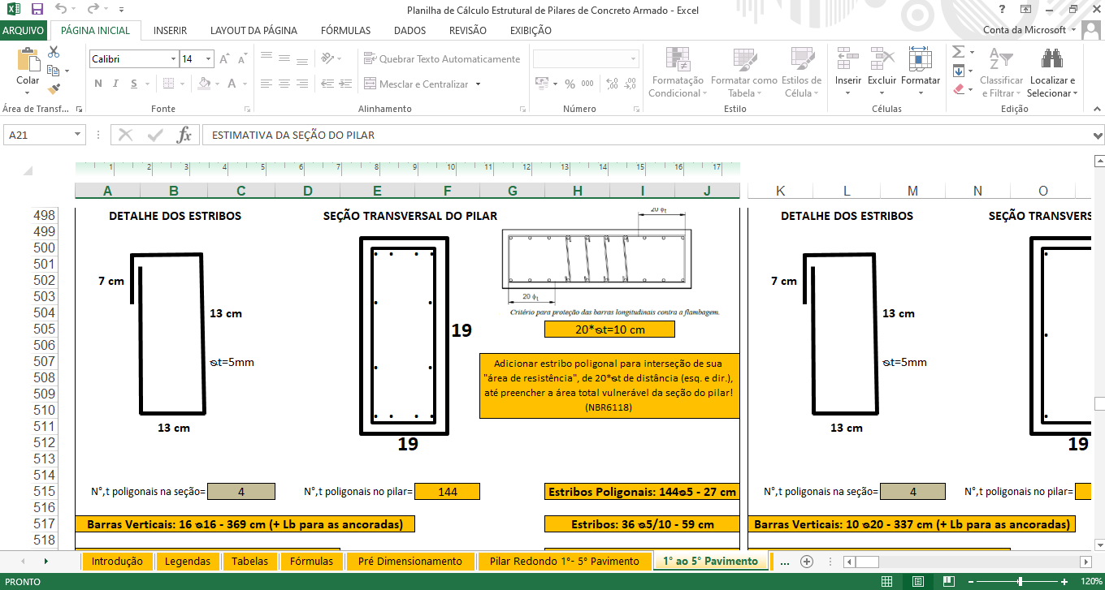This screenshot has height=590, width=1105.
Task: Click the Formatar cells button
Action: pyautogui.click(x=921, y=72)
